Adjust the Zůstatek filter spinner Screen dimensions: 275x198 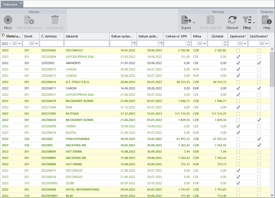tap(225, 43)
